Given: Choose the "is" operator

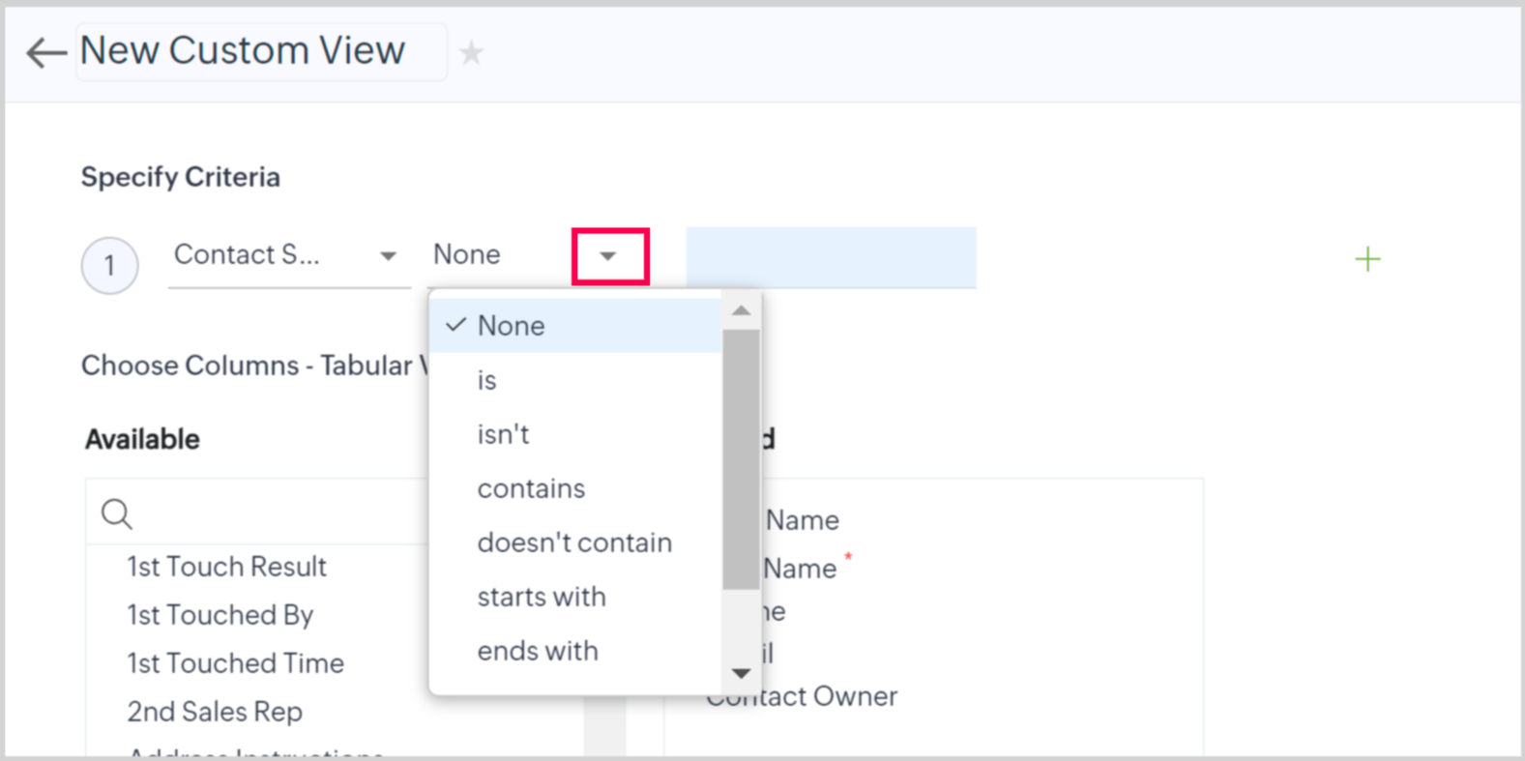Looking at the screenshot, I should click(x=486, y=380).
